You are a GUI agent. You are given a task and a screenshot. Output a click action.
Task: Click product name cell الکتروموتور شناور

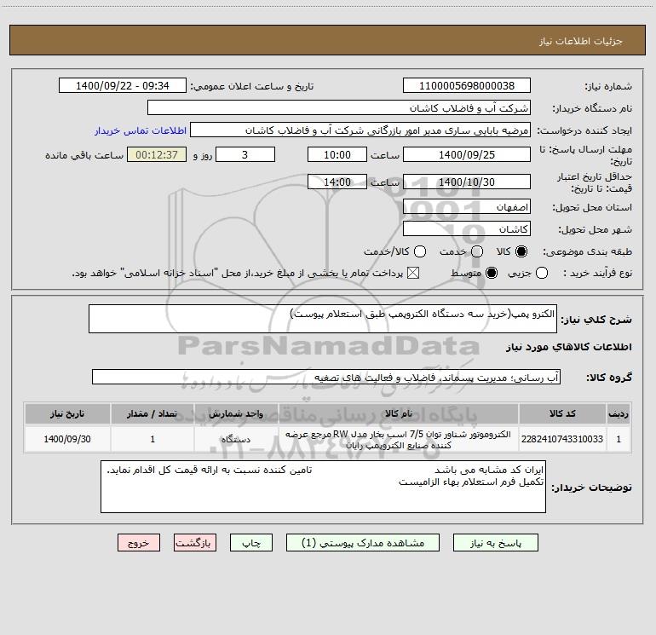tap(399, 439)
